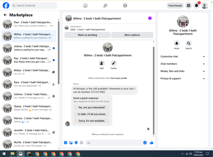Click listing thumbnail next to $900 price

66,28
